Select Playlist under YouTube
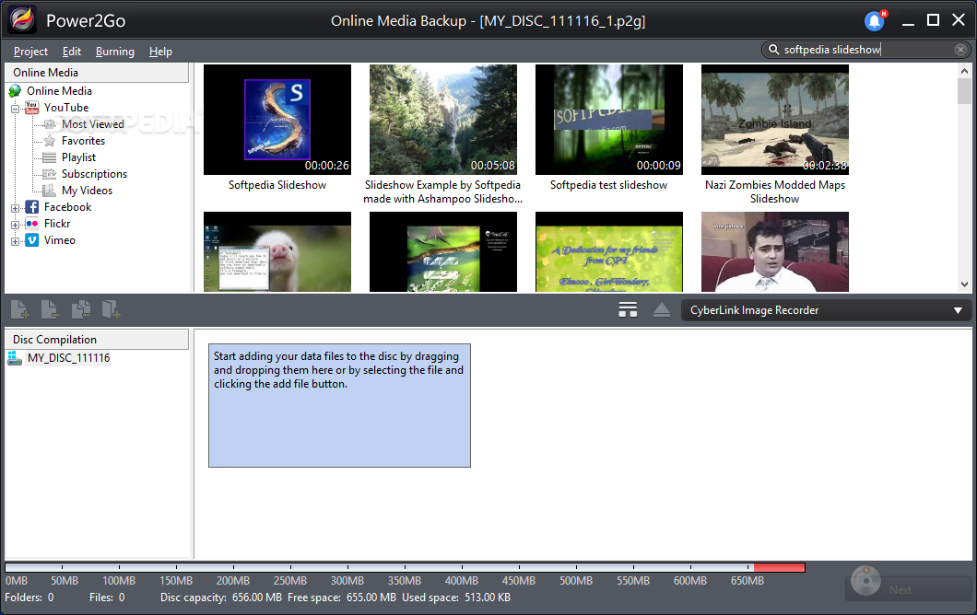The image size is (977, 615). point(78,157)
